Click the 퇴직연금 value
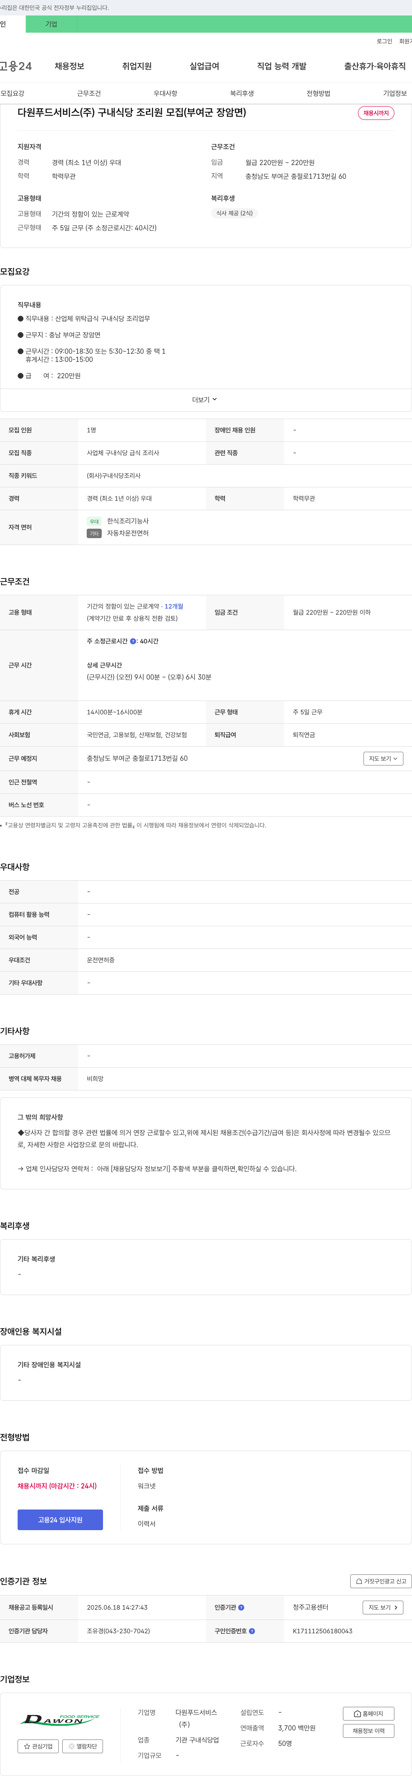Viewport: 412px width, 1776px height. 304,735
